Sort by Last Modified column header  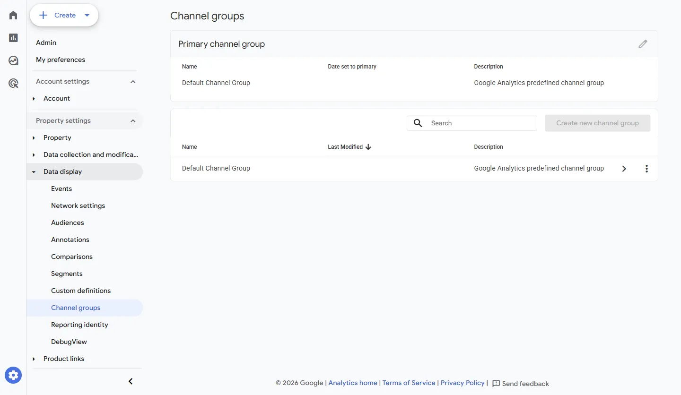coord(345,147)
